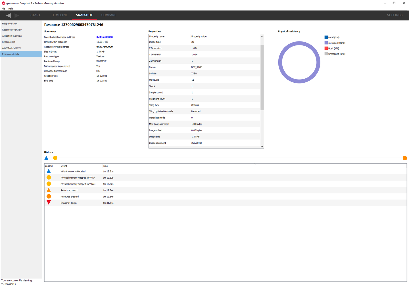Open the Help menu
Image resolution: width=409 pixels, height=288 pixels.
11,9
